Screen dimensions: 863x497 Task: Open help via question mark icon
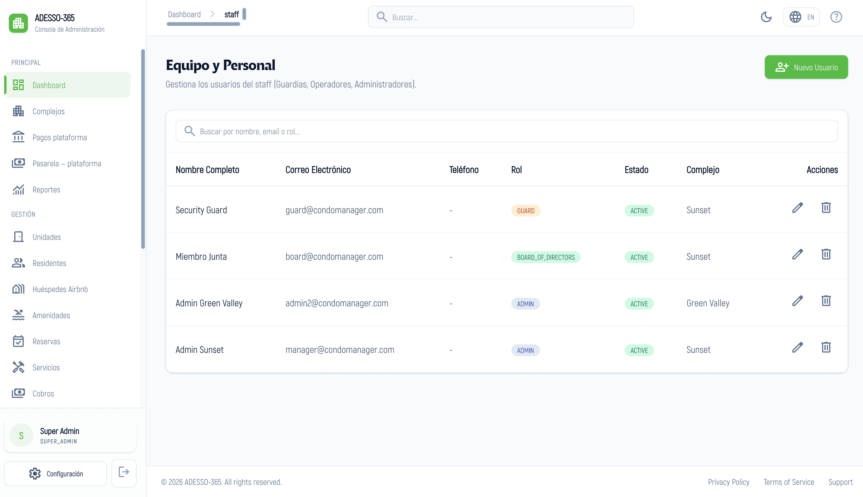pos(836,17)
